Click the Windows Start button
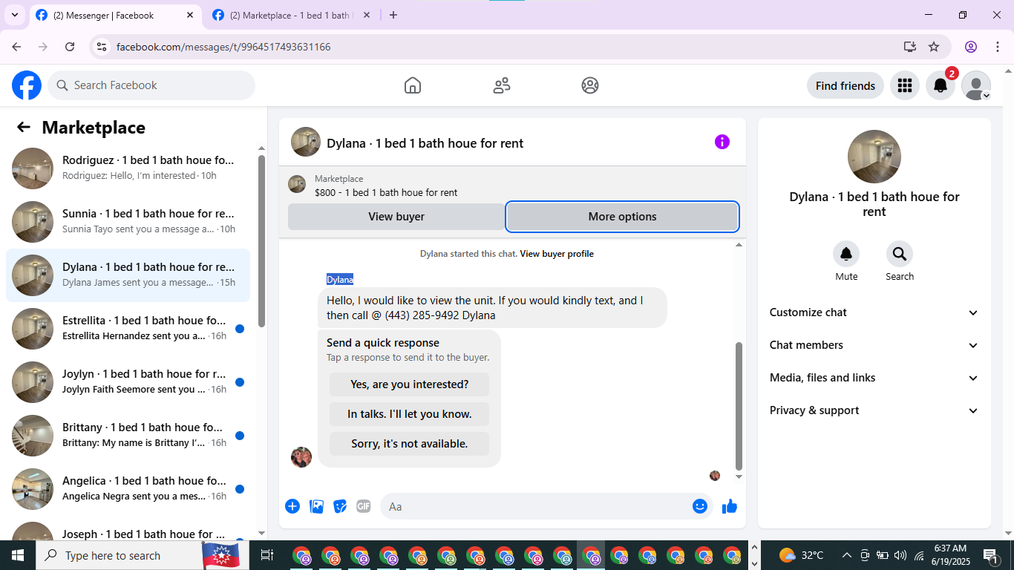Screen dimensions: 1014x570 (x=18, y=555)
